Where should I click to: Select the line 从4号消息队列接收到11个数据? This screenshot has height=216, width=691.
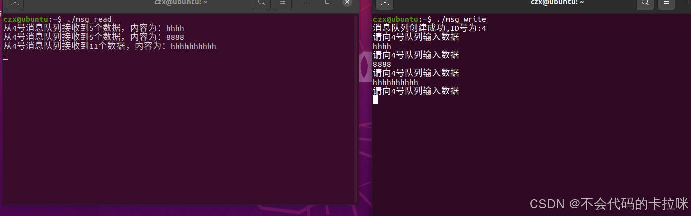coord(110,46)
